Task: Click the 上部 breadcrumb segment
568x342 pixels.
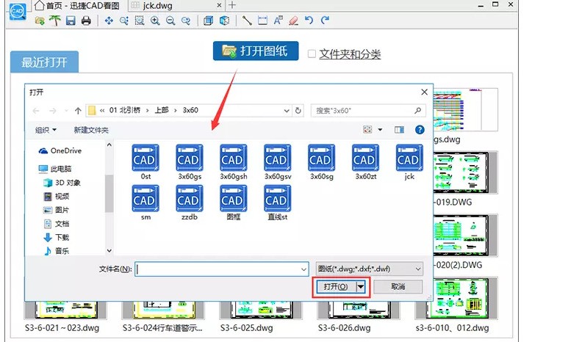Action: [x=162, y=110]
